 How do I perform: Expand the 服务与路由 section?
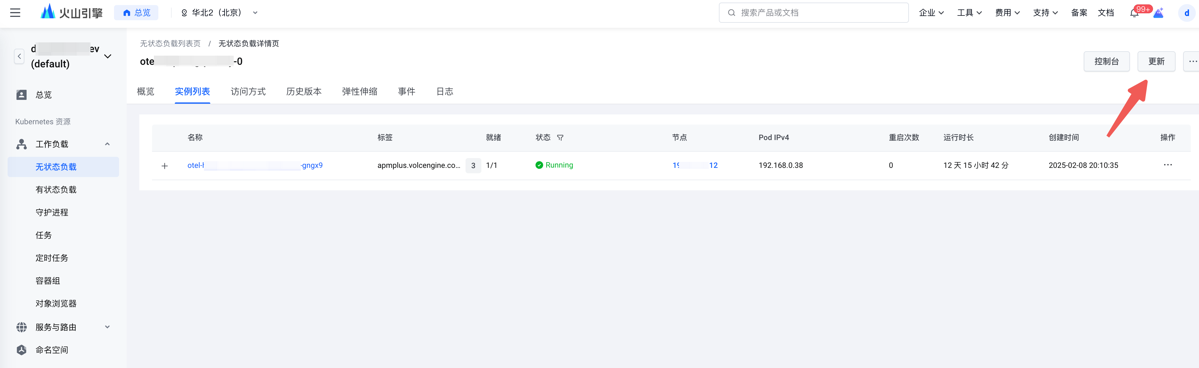tap(108, 327)
